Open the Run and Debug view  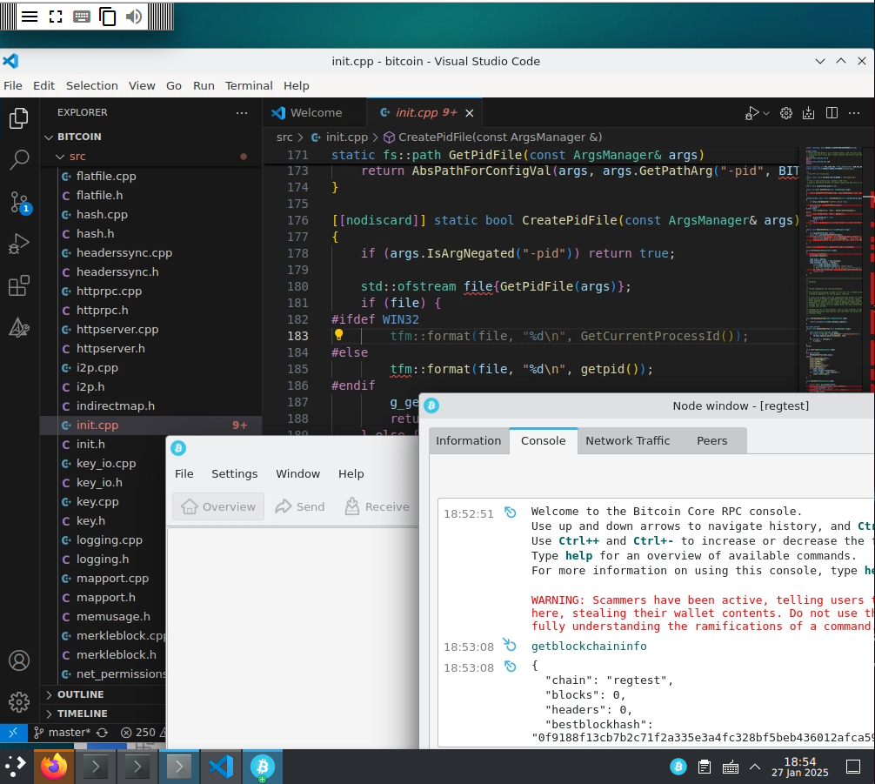[19, 245]
